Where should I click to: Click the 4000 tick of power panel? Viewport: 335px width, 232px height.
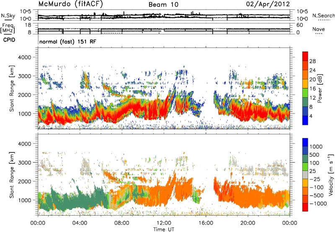pos(26,57)
